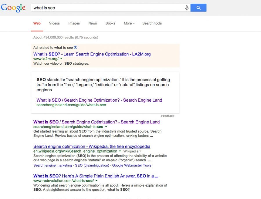261x199 pixels.
Task: Switch to the News tab
Action: (93, 23)
